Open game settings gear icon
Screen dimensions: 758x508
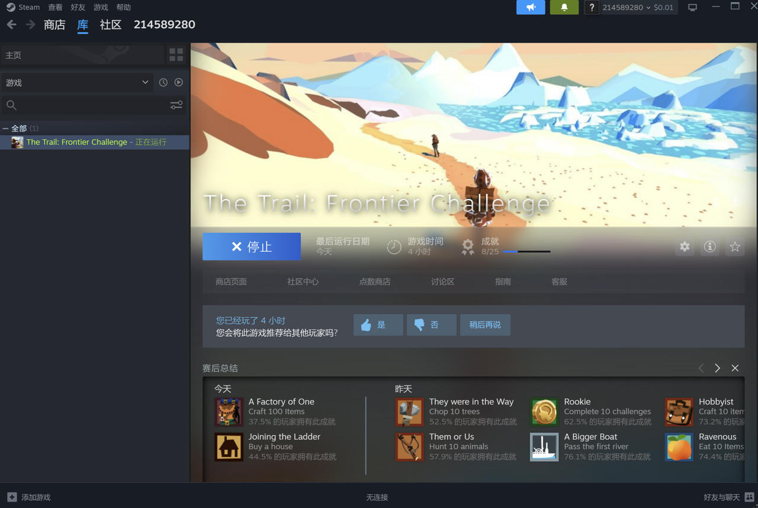tap(685, 246)
